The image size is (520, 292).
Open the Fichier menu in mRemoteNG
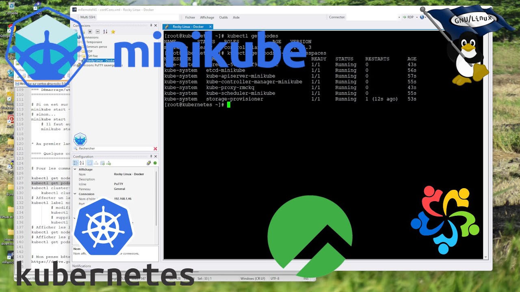point(190,17)
